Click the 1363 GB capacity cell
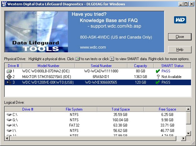This screenshot has width=196, height=146. (x=141, y=77)
